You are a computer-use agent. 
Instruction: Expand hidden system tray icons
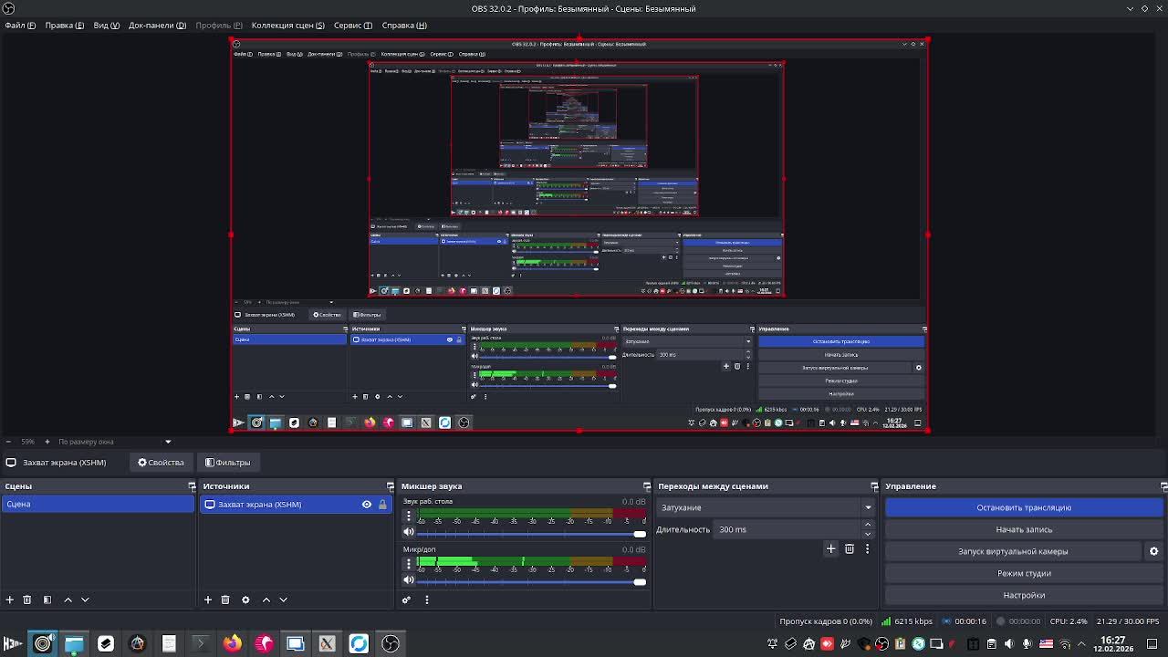tap(1081, 644)
